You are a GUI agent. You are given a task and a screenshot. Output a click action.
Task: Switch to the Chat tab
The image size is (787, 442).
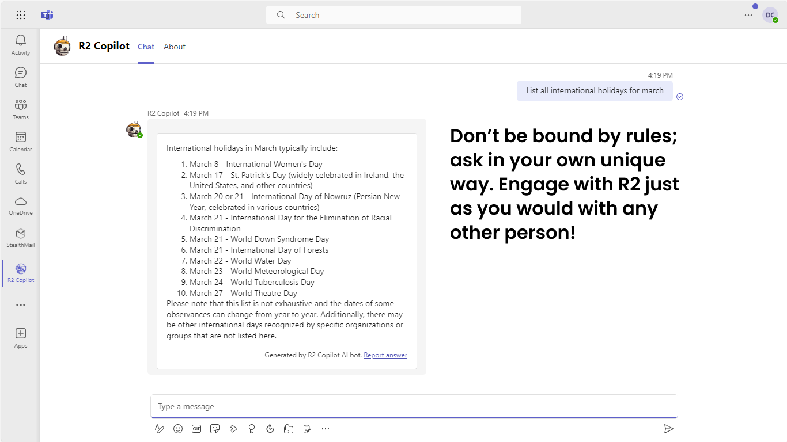coord(146,47)
